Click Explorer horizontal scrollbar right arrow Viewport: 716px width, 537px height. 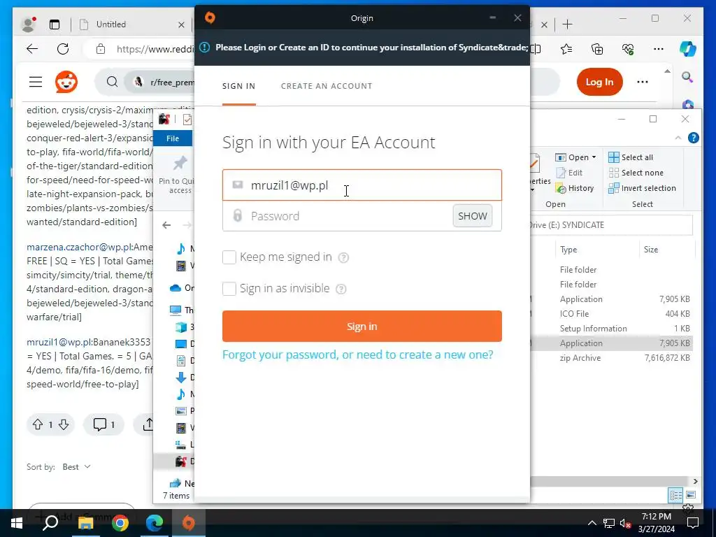click(x=695, y=481)
